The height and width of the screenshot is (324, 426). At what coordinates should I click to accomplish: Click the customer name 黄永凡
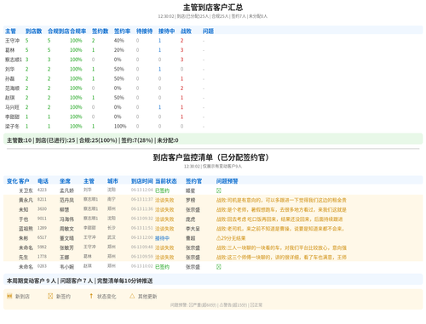[26, 200]
